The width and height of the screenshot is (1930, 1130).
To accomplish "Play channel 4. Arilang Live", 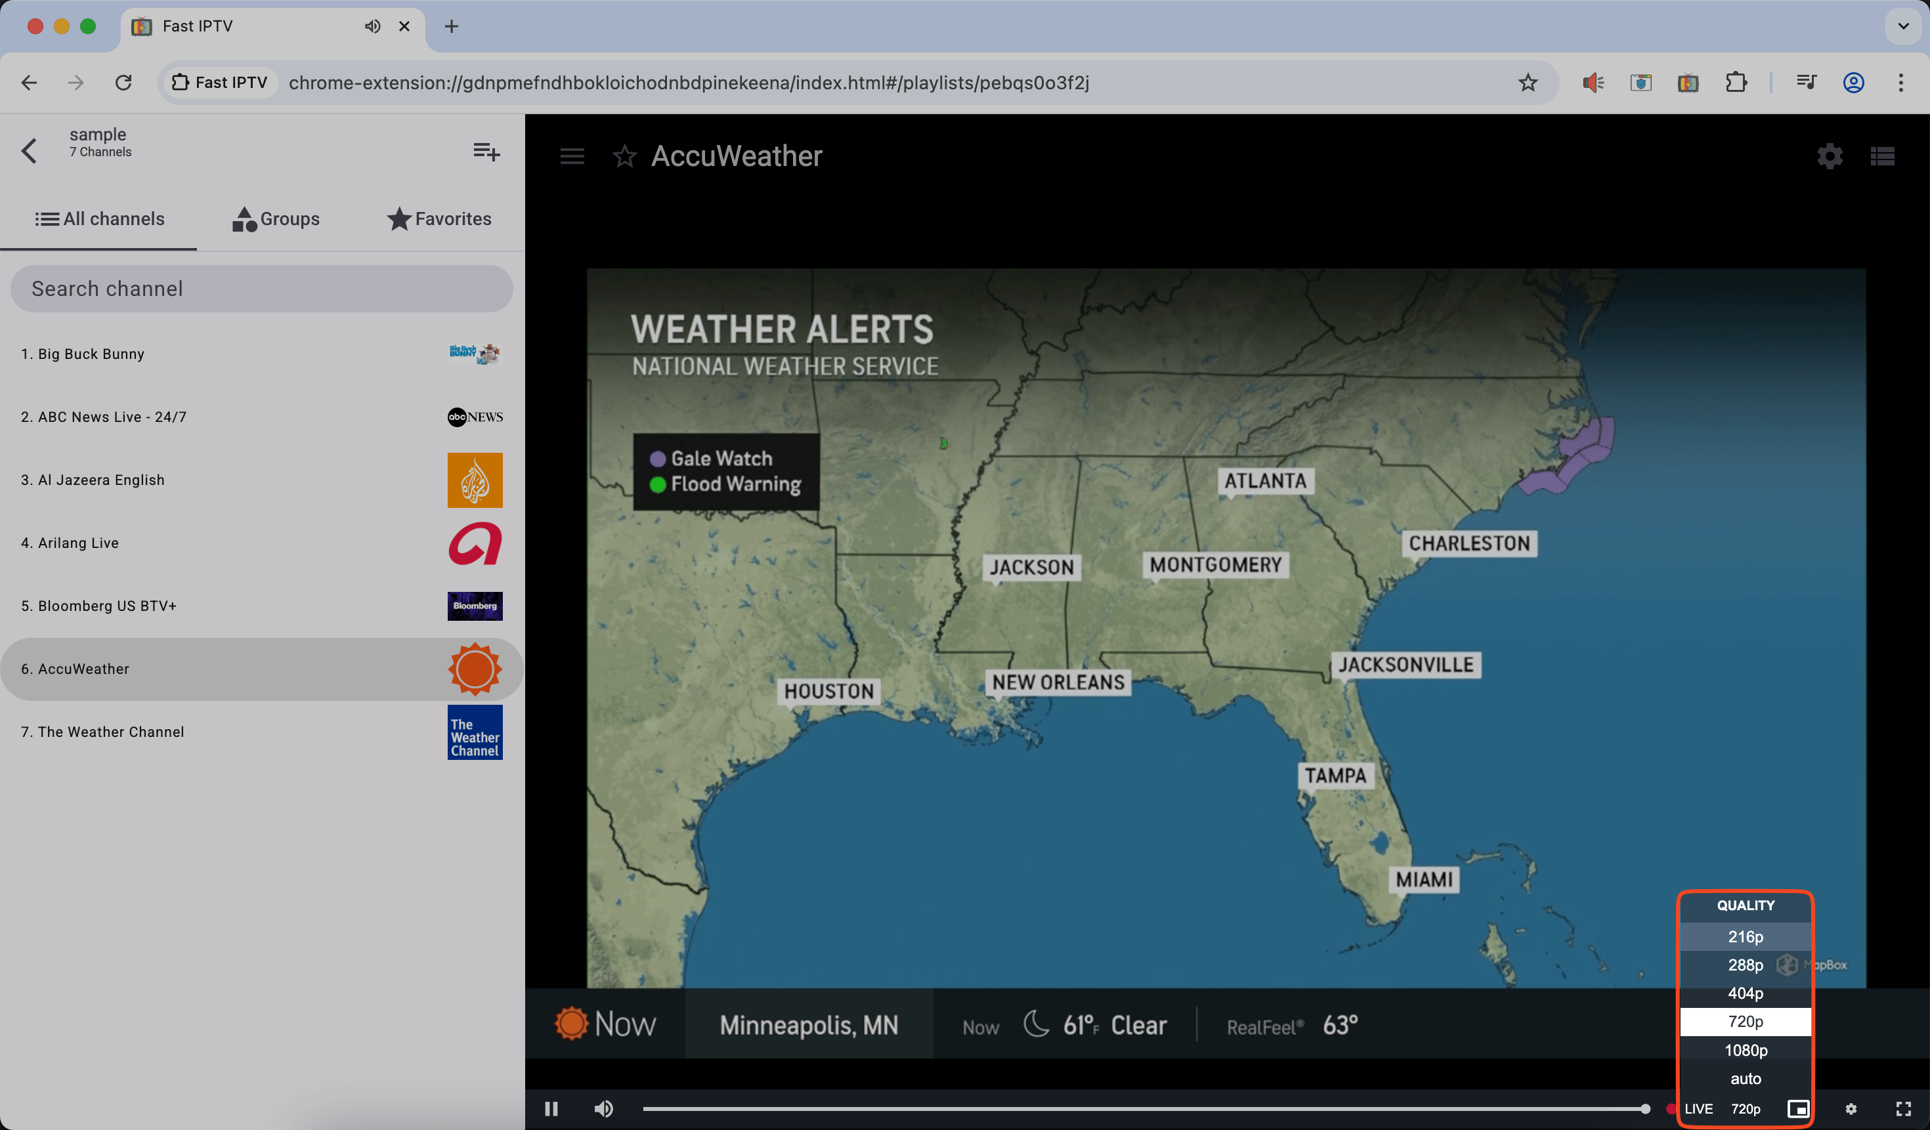I will [x=261, y=543].
